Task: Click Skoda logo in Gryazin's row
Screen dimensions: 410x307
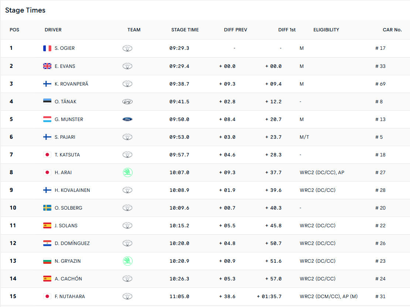Action: coord(127,261)
